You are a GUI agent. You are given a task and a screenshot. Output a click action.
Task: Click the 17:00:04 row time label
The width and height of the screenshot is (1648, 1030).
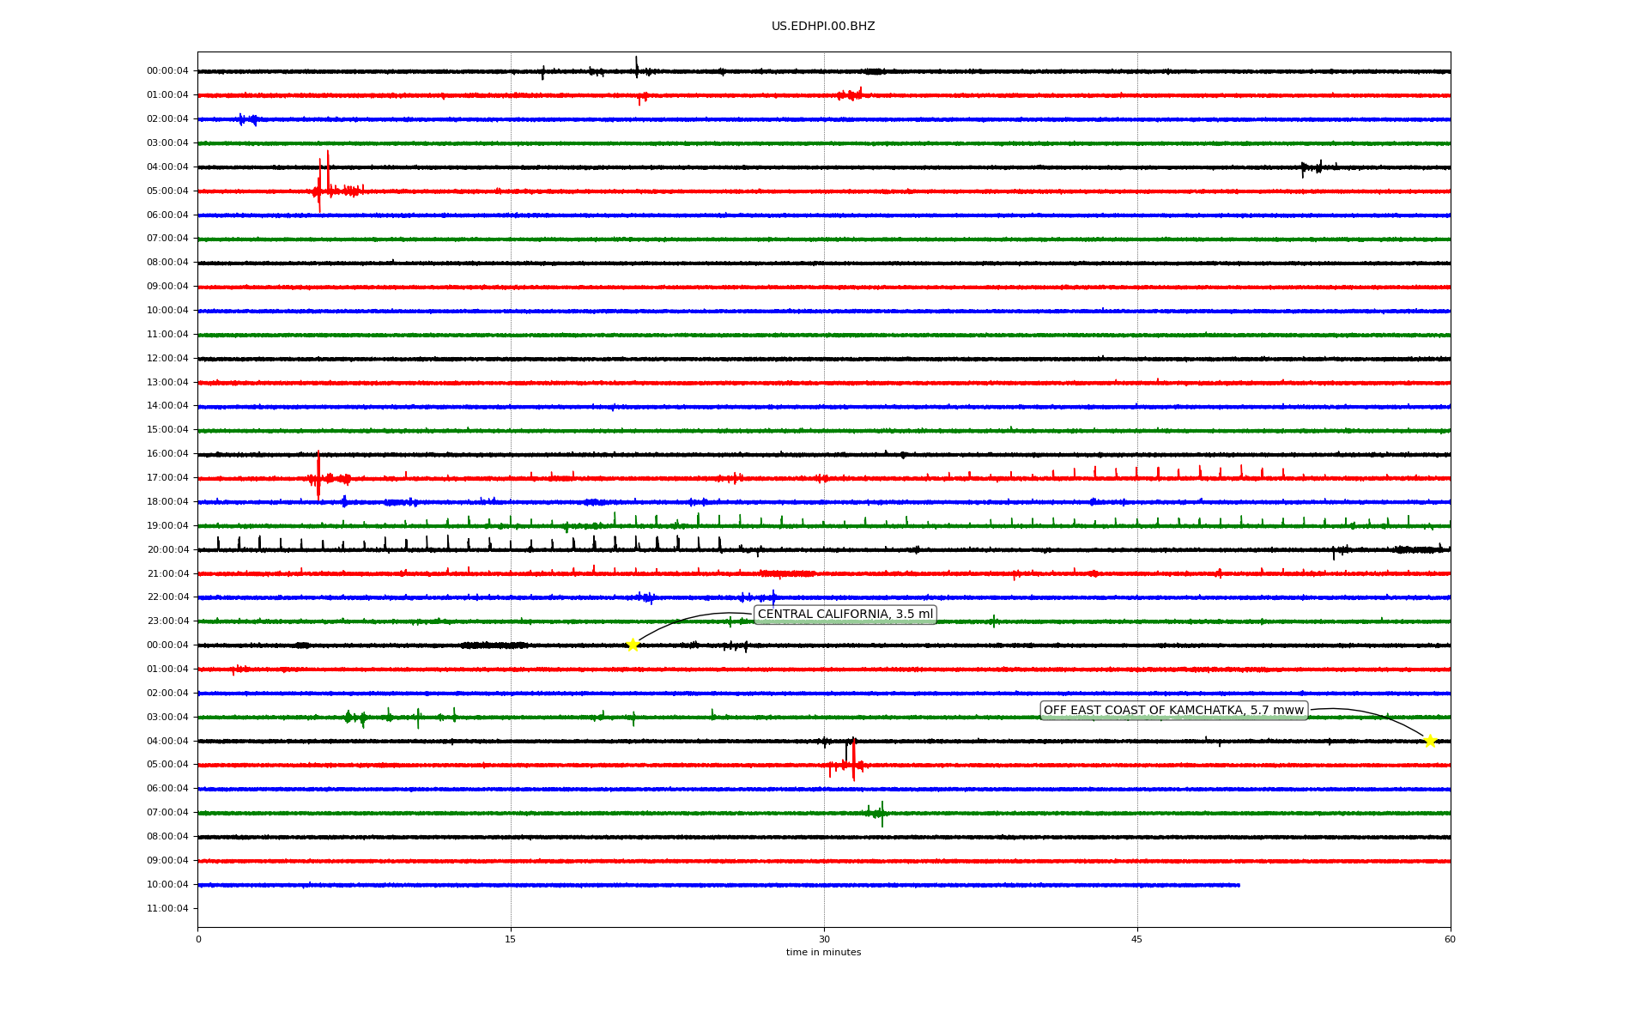point(167,477)
